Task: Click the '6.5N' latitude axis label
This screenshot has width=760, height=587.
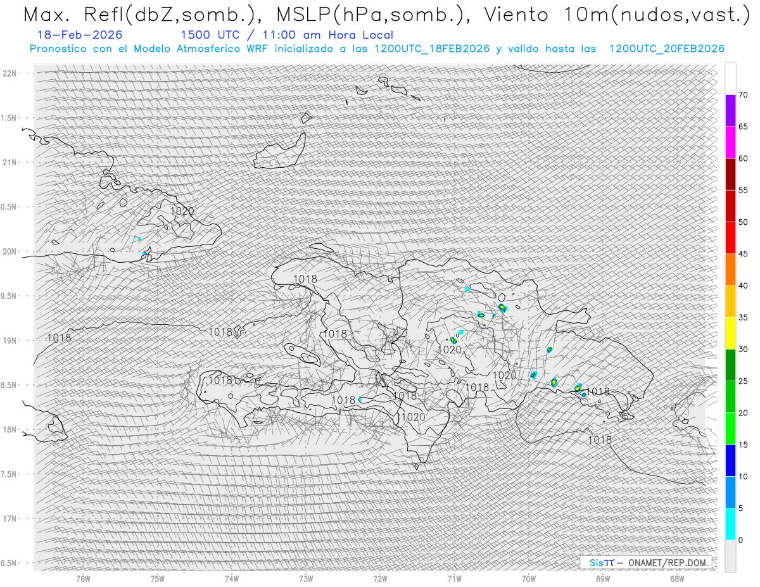Action: point(9,563)
